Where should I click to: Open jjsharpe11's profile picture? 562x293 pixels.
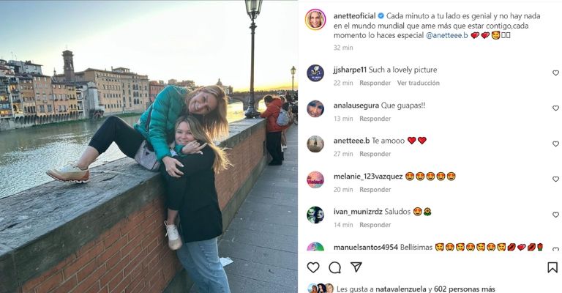point(315,73)
